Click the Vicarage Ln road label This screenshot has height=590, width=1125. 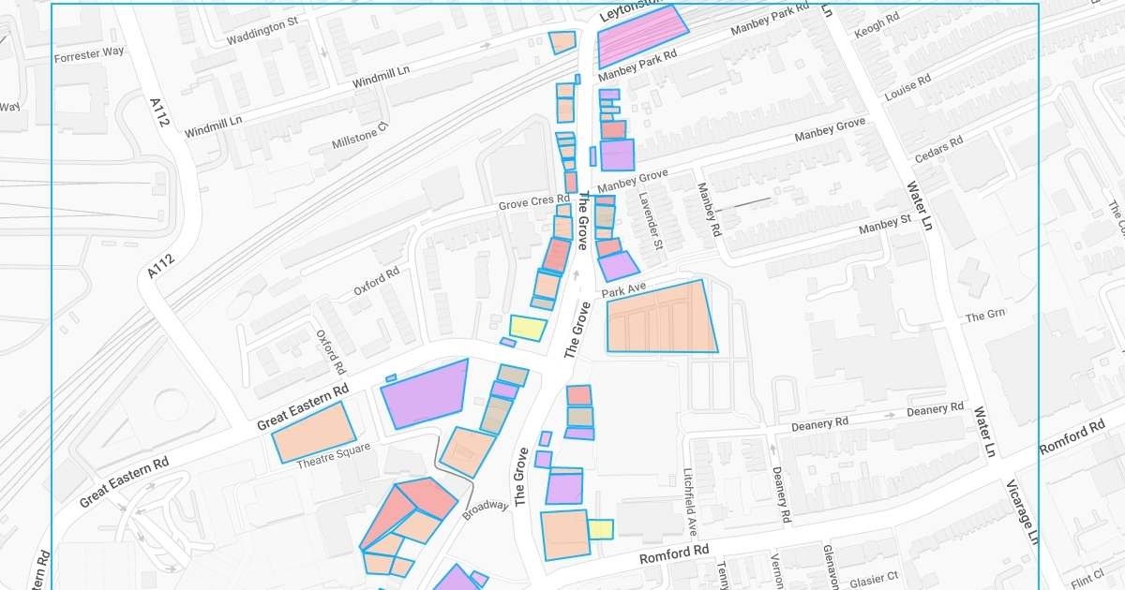[1023, 512]
